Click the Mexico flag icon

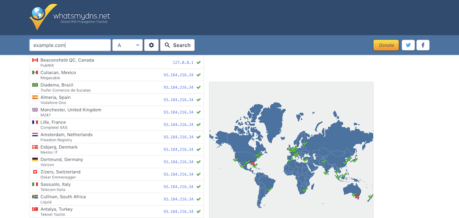coord(35,72)
